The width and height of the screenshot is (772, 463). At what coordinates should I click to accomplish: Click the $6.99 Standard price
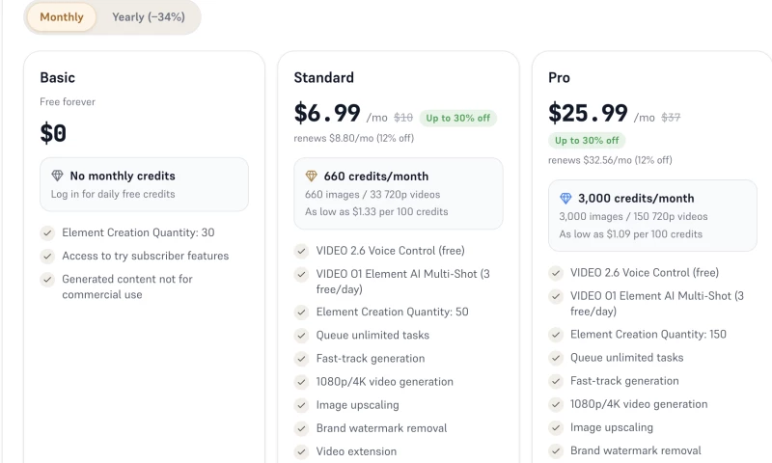pyautogui.click(x=327, y=113)
